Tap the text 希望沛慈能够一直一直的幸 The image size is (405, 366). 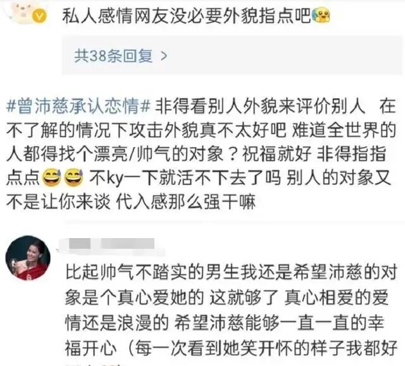coord(279,323)
